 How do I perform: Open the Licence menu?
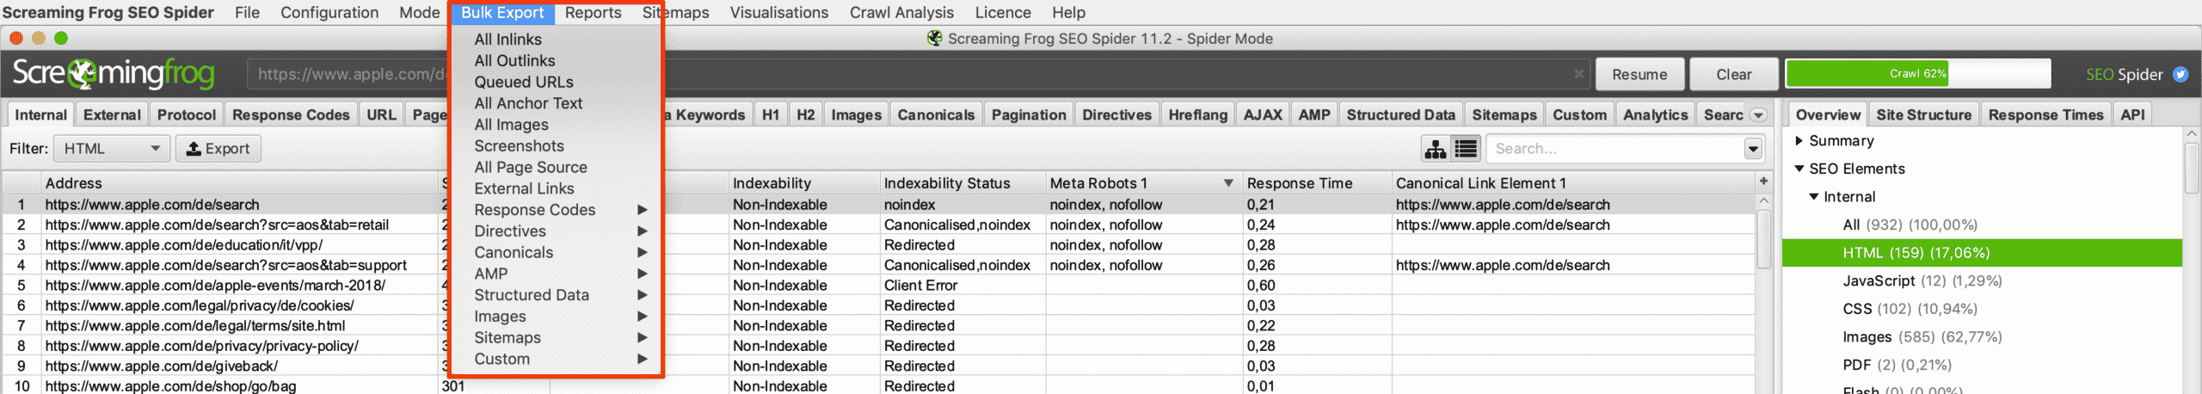point(1002,13)
